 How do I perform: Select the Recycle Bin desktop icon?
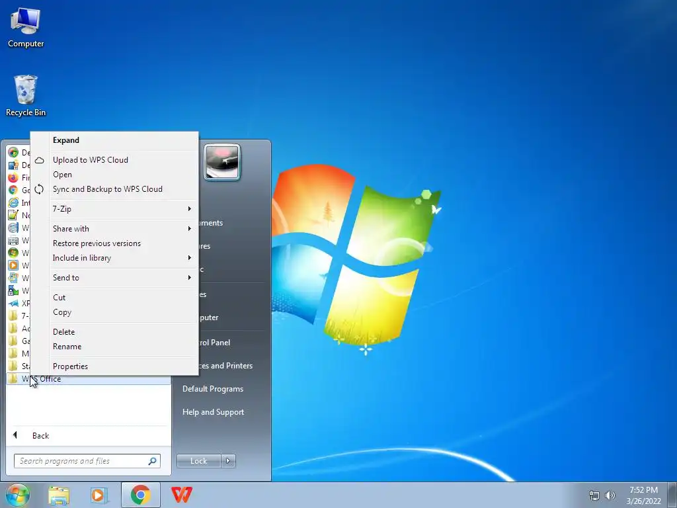click(26, 96)
